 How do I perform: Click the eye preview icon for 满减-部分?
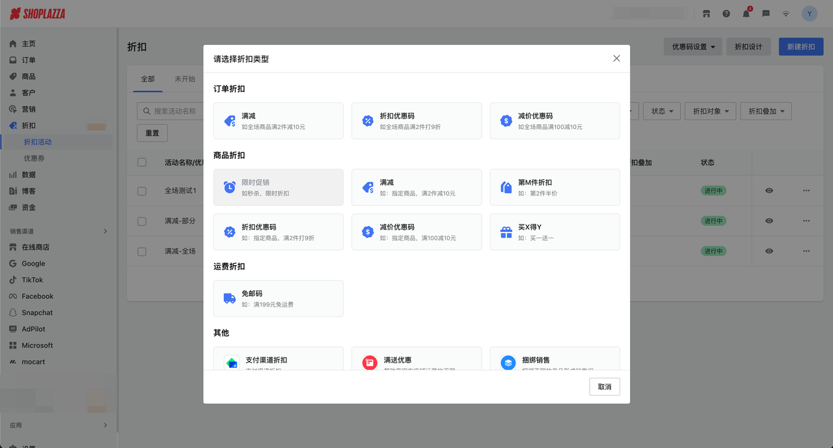(769, 221)
